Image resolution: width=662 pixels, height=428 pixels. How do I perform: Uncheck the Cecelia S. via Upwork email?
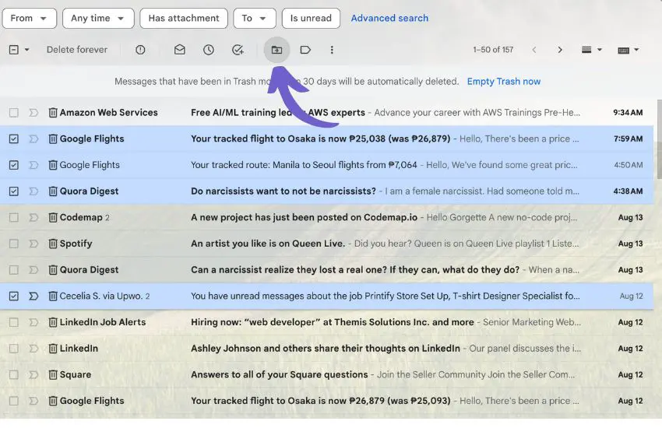point(14,296)
